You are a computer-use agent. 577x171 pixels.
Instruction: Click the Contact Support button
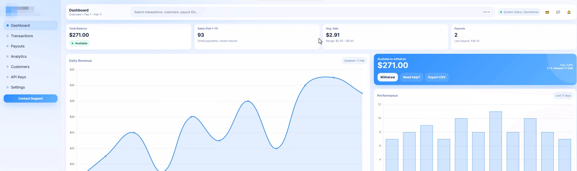click(31, 98)
